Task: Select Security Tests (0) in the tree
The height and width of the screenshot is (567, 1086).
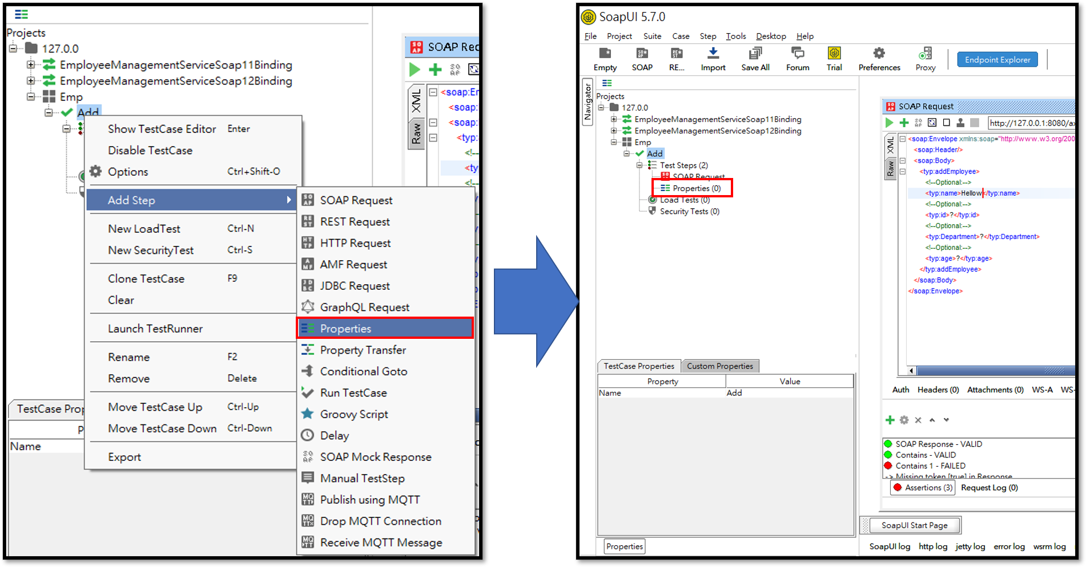Action: tap(689, 212)
